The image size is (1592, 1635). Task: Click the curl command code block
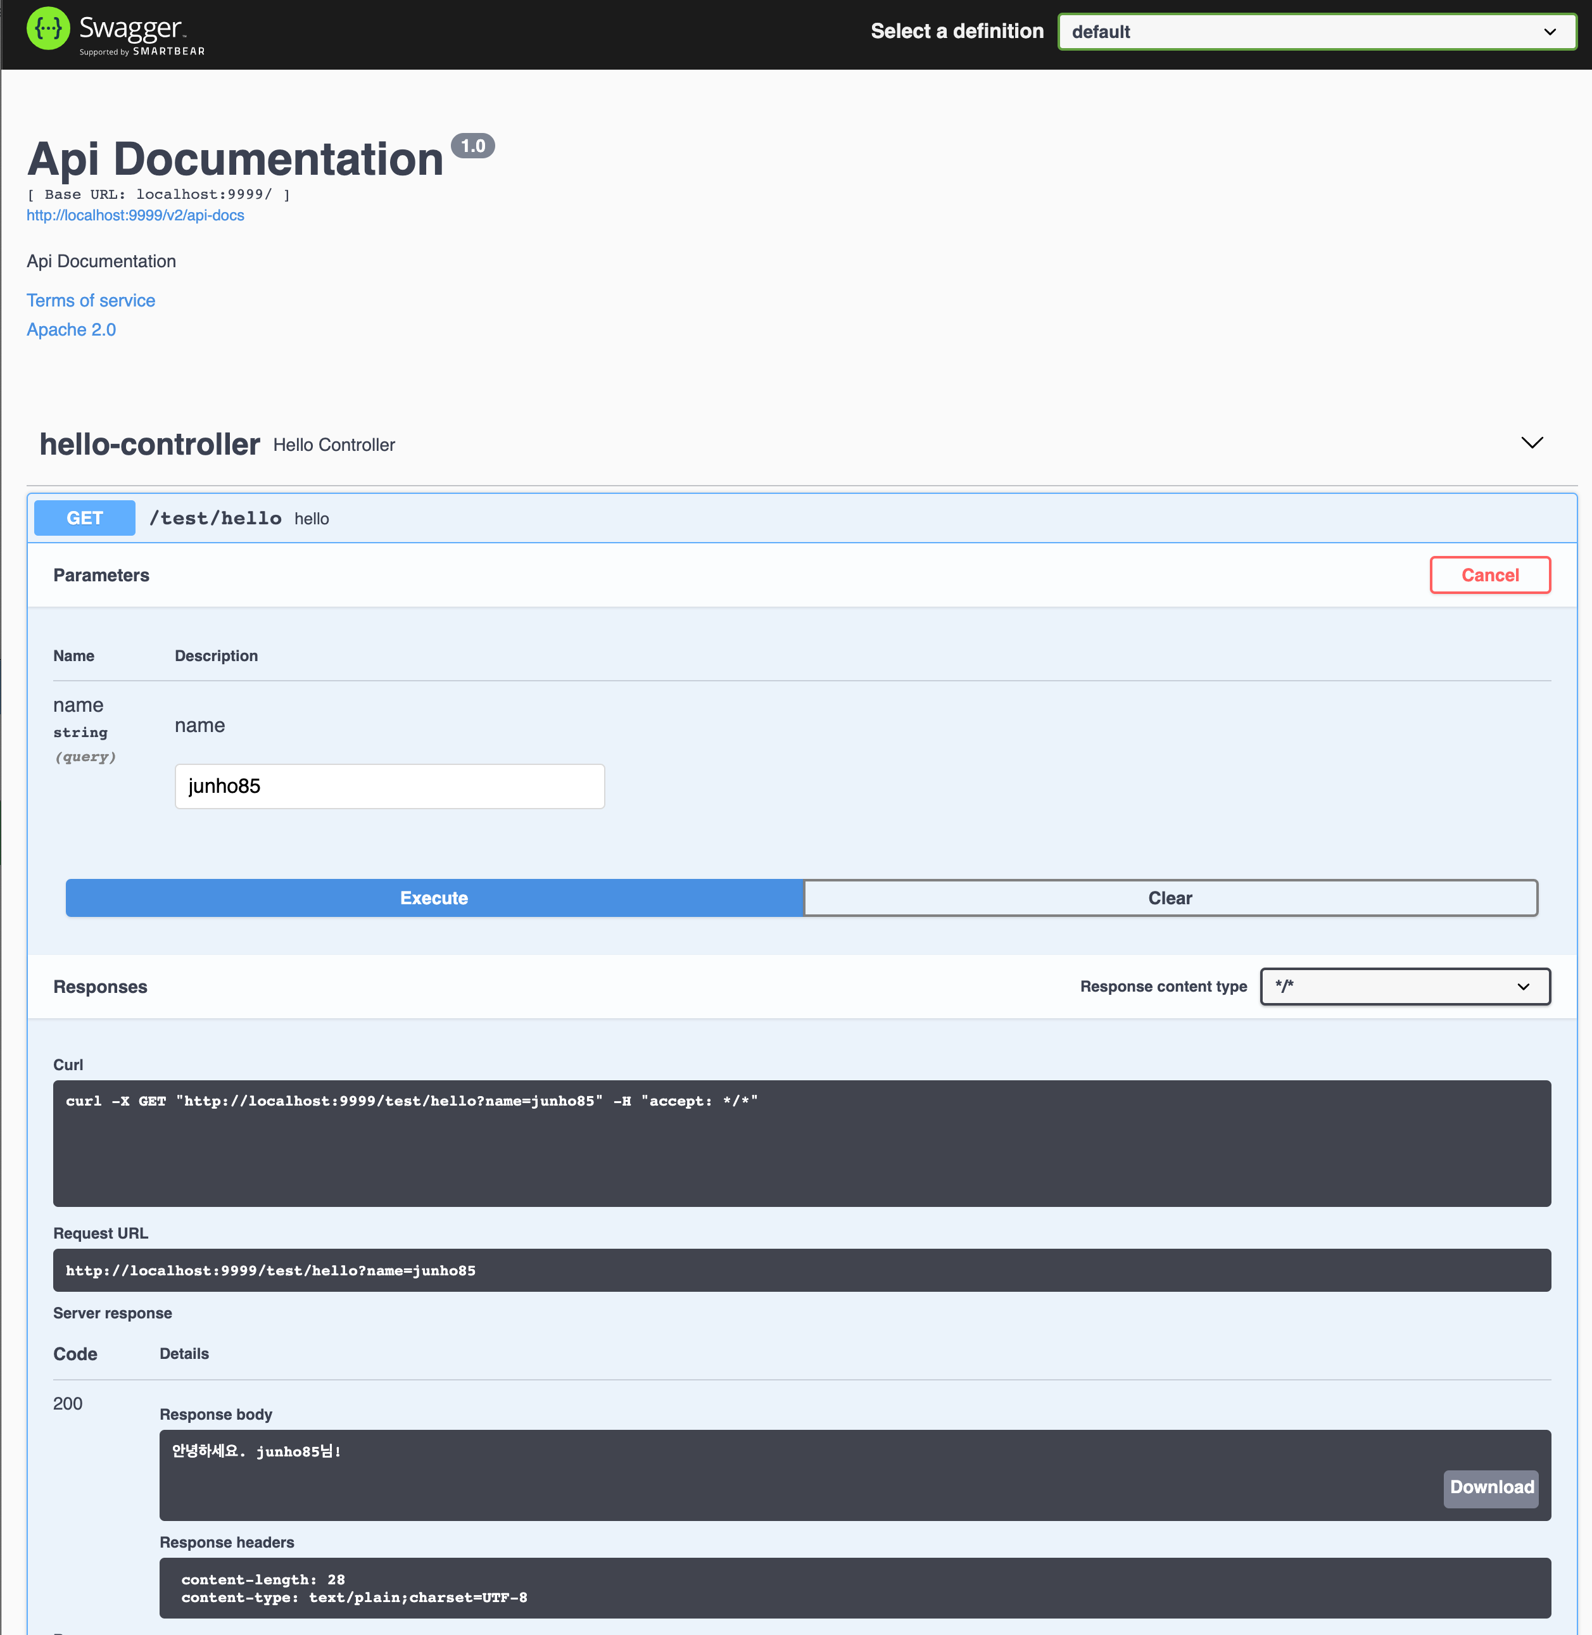point(801,1142)
